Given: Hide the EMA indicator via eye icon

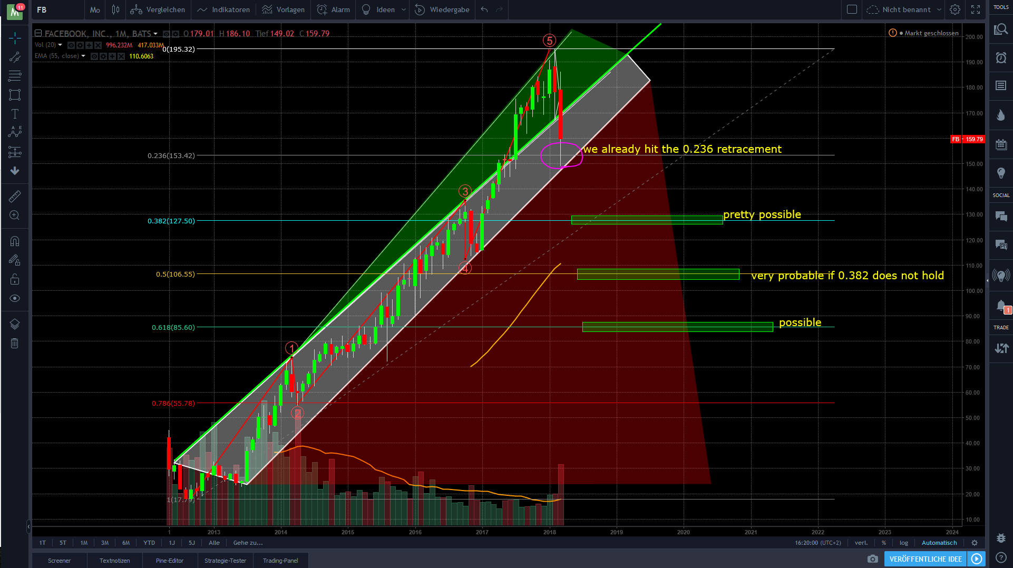Looking at the screenshot, I should click(94, 56).
